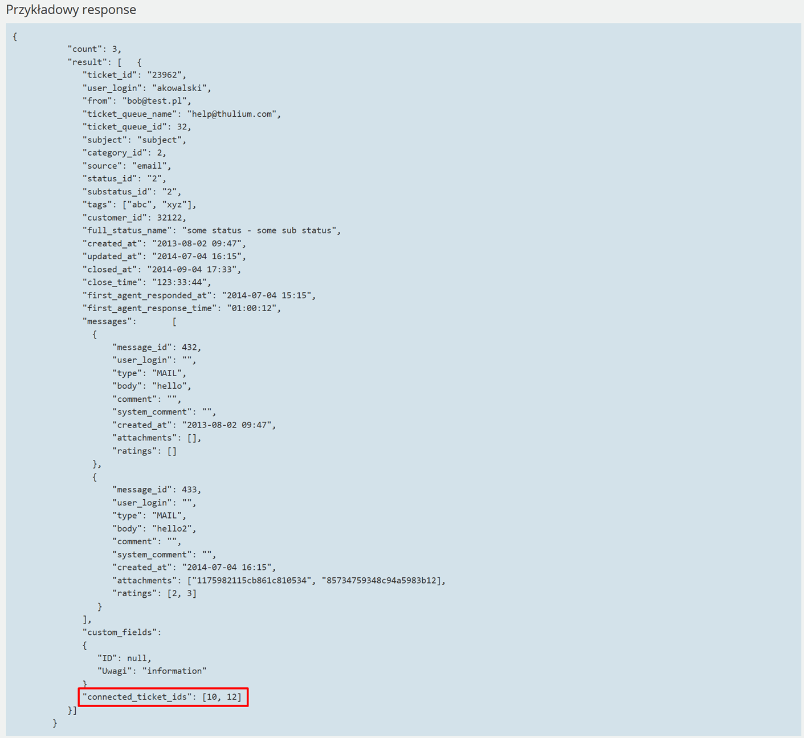The height and width of the screenshot is (738, 804).
Task: Select the "body": "hello2" line
Action: pyautogui.click(x=154, y=529)
